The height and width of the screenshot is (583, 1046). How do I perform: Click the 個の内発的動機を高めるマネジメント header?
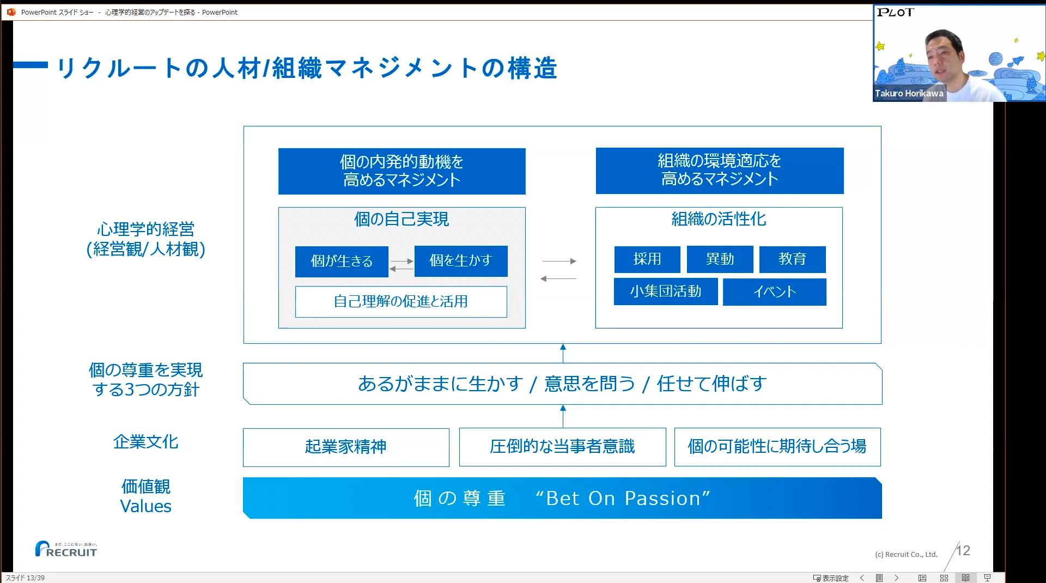tap(402, 171)
